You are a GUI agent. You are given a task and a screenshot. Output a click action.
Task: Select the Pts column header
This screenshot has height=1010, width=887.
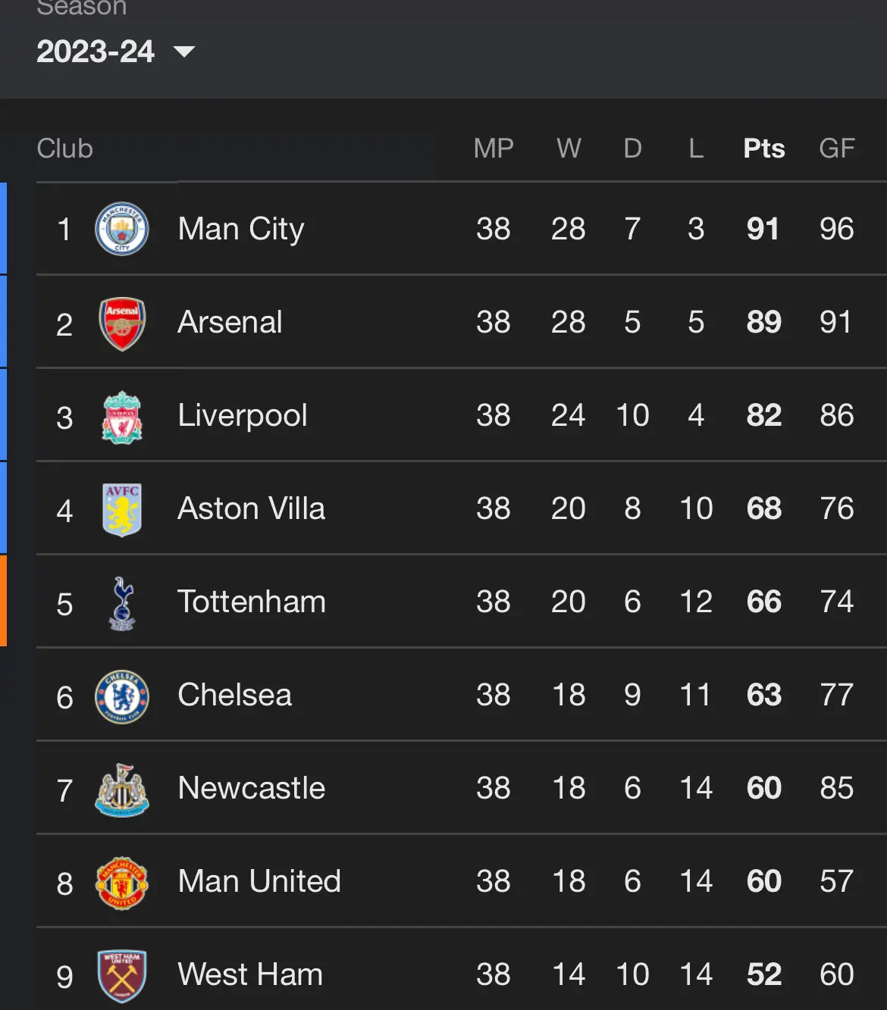(x=763, y=149)
